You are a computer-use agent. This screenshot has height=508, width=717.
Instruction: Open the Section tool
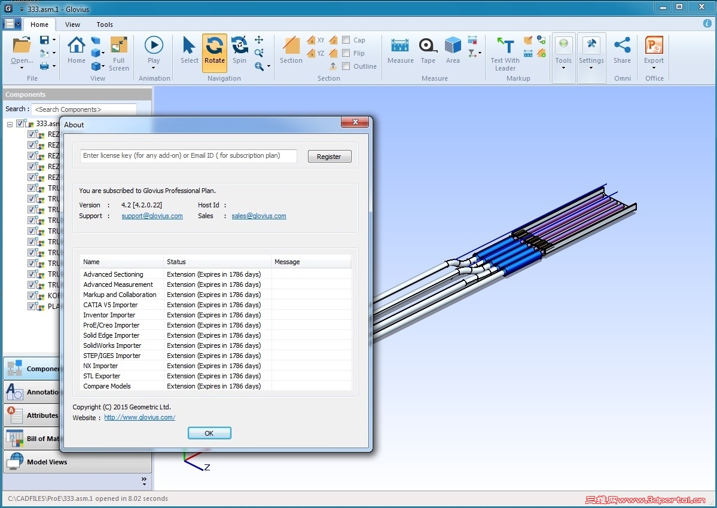pyautogui.click(x=291, y=45)
